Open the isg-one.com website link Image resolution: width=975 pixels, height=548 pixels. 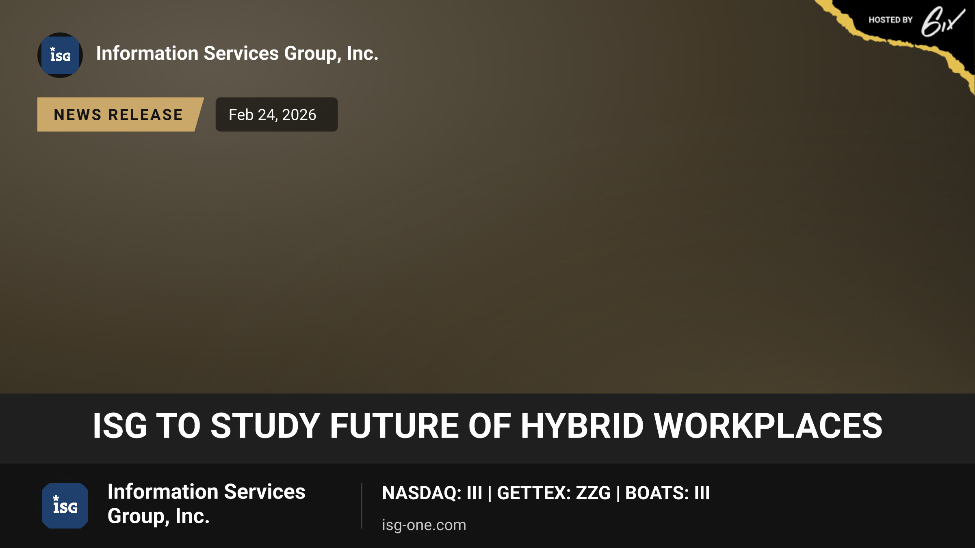tap(424, 525)
